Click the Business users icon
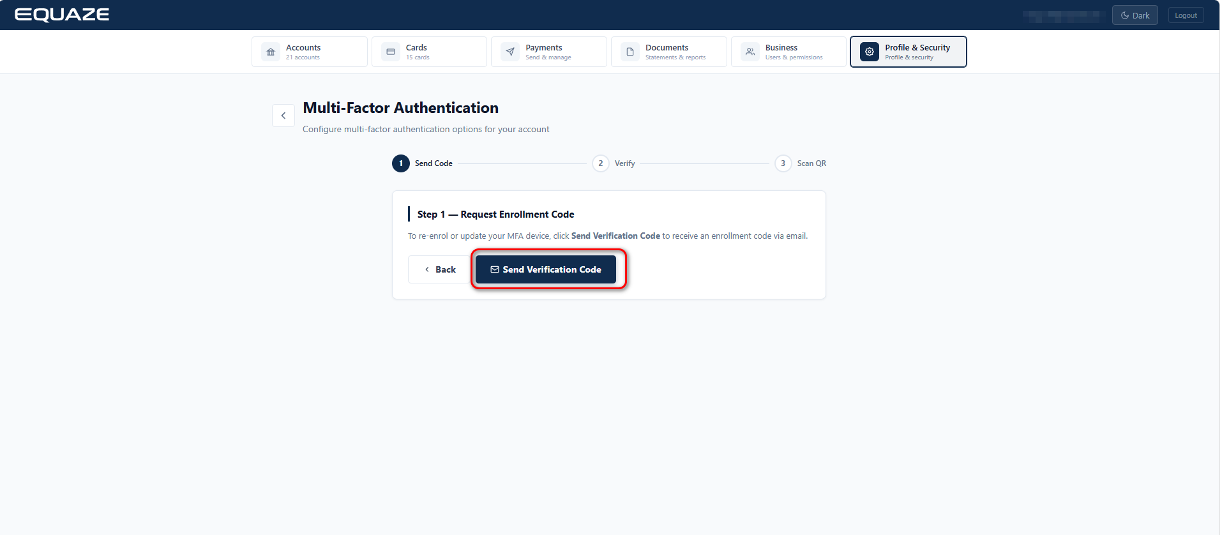The width and height of the screenshot is (1222, 535). (x=750, y=52)
